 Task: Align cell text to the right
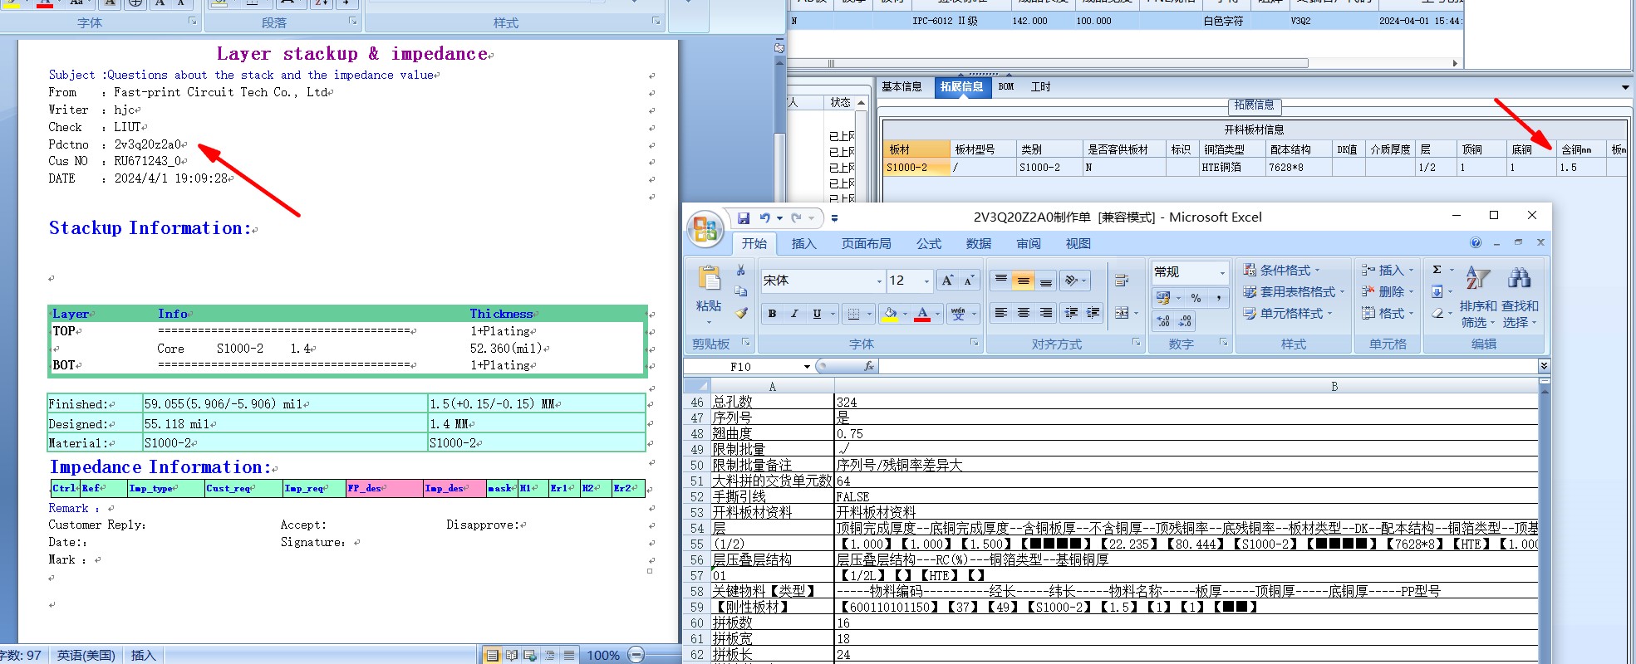coord(1046,313)
